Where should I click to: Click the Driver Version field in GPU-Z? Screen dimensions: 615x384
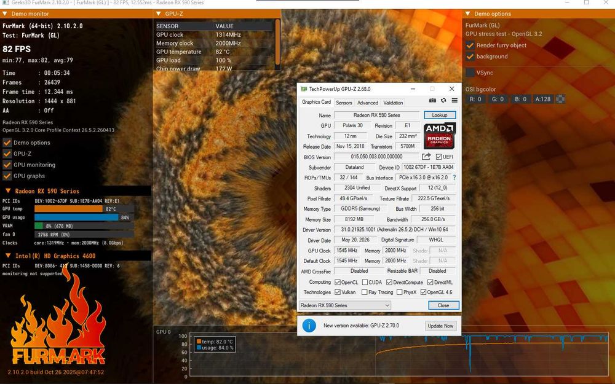click(395, 230)
